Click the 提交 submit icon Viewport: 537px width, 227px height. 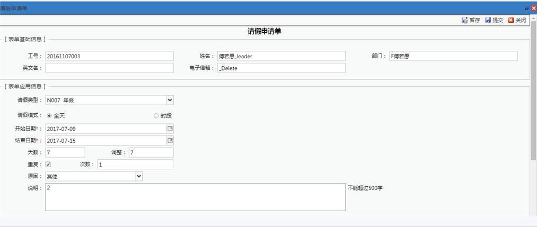point(488,20)
